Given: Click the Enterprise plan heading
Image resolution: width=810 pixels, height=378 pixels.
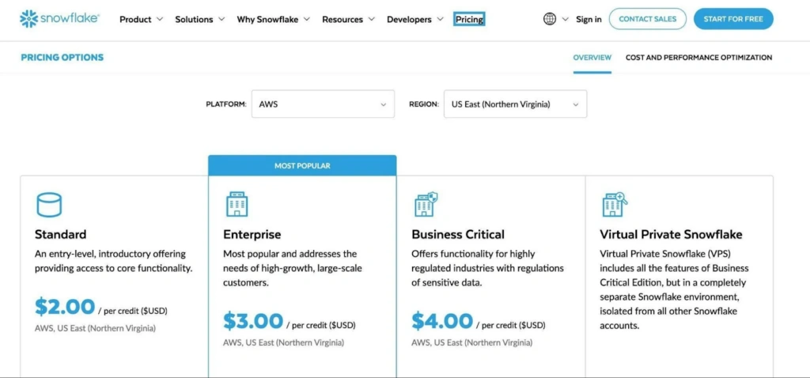Looking at the screenshot, I should pos(252,234).
